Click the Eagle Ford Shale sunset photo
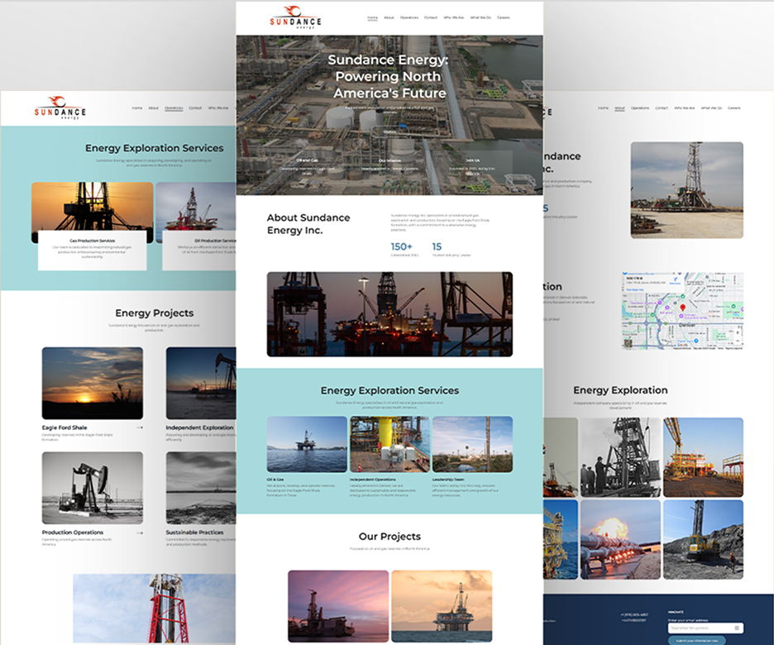The image size is (774, 645). pyautogui.click(x=92, y=383)
